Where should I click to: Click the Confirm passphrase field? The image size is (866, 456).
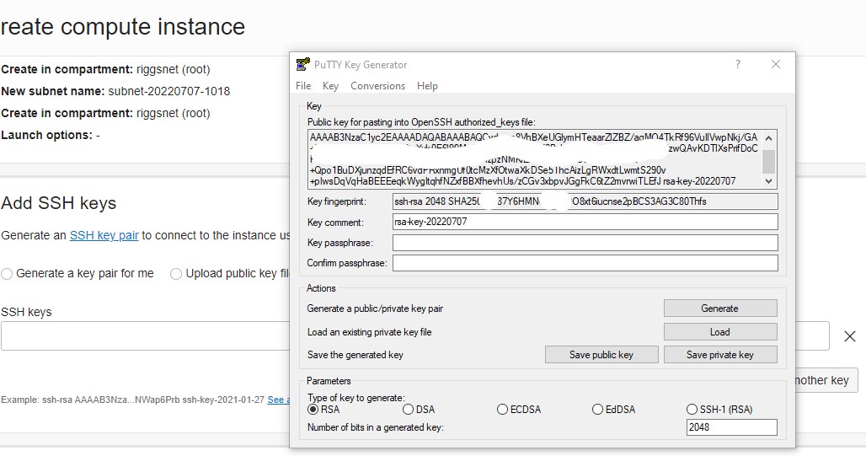(x=585, y=263)
